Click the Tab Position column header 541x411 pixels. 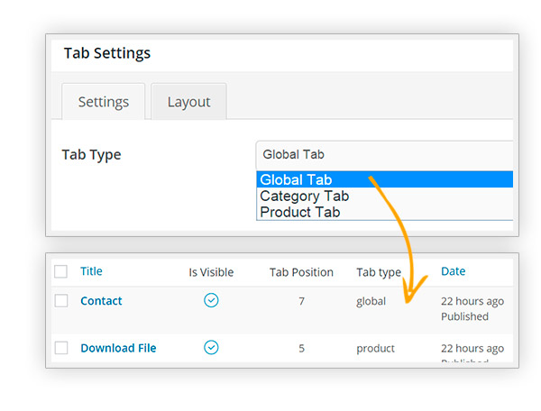[301, 272]
